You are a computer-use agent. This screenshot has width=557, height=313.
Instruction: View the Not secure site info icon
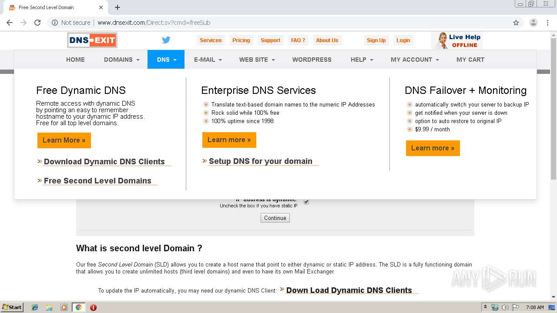pyautogui.click(x=55, y=23)
